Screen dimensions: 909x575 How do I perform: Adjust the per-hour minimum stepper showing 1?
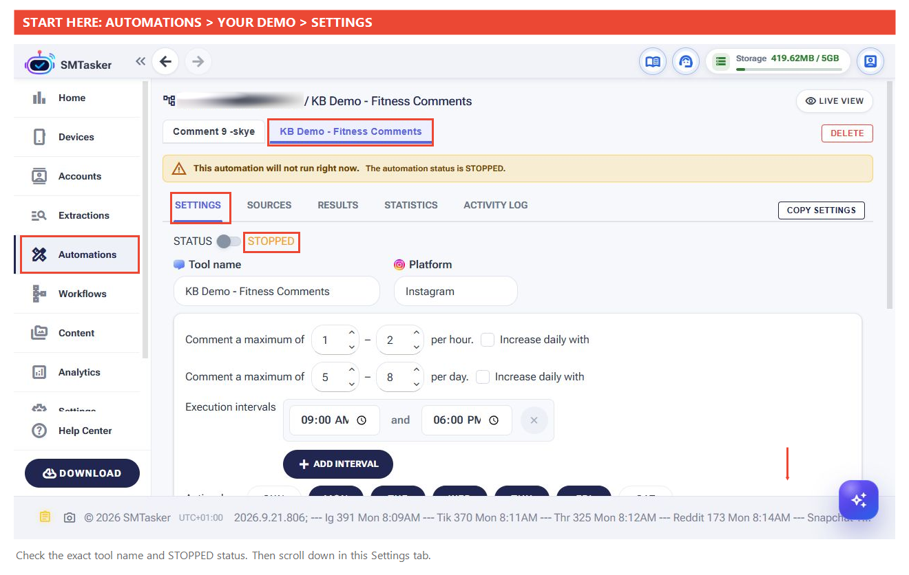(x=335, y=340)
